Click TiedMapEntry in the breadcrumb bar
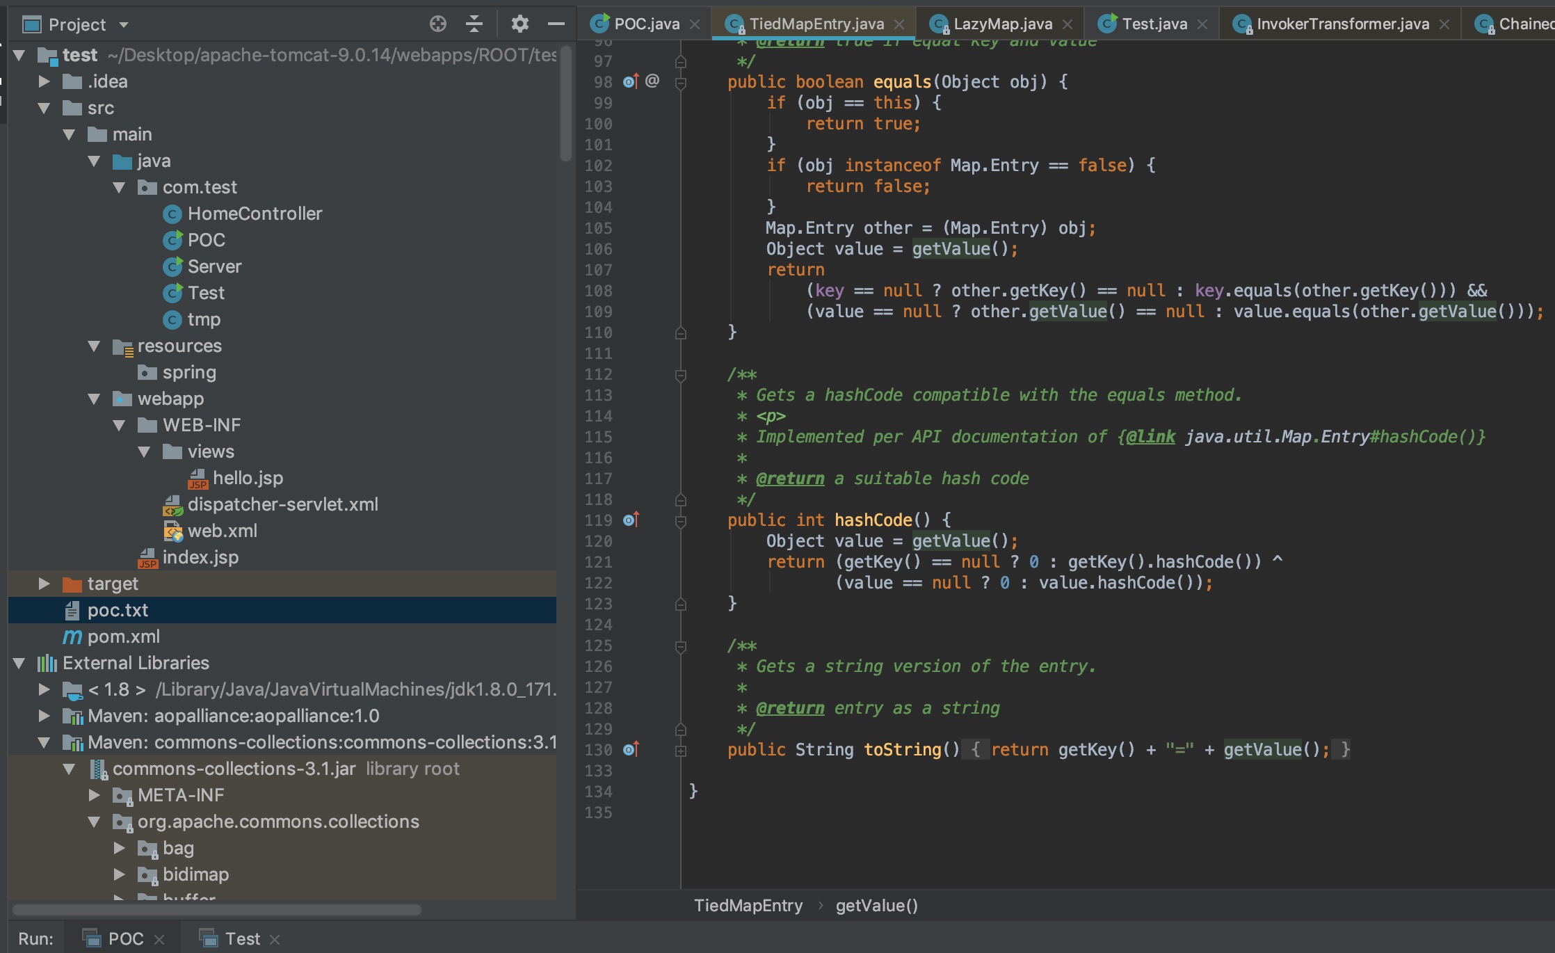1555x953 pixels. tap(748, 905)
